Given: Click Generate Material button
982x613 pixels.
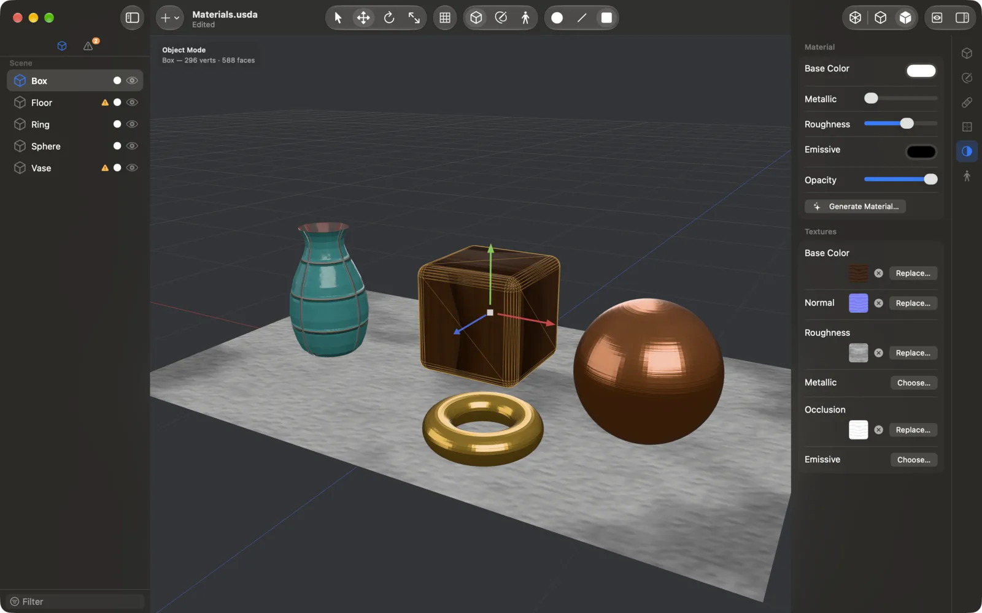Looking at the screenshot, I should (855, 207).
